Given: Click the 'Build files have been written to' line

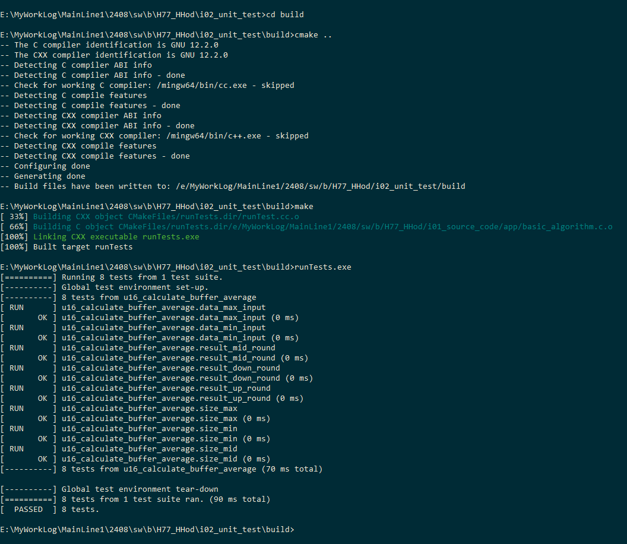Looking at the screenshot, I should point(237,186).
